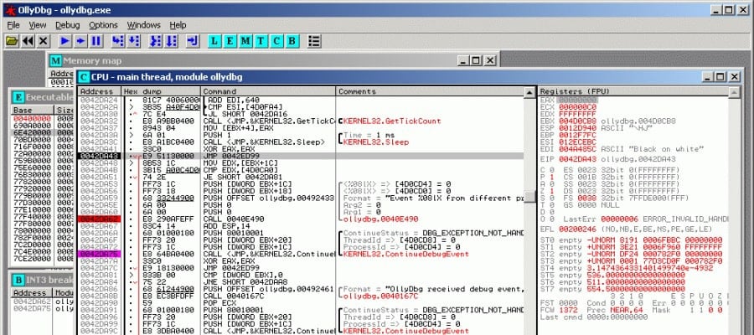
Task: Click the Comments column header
Action: [x=431, y=91]
